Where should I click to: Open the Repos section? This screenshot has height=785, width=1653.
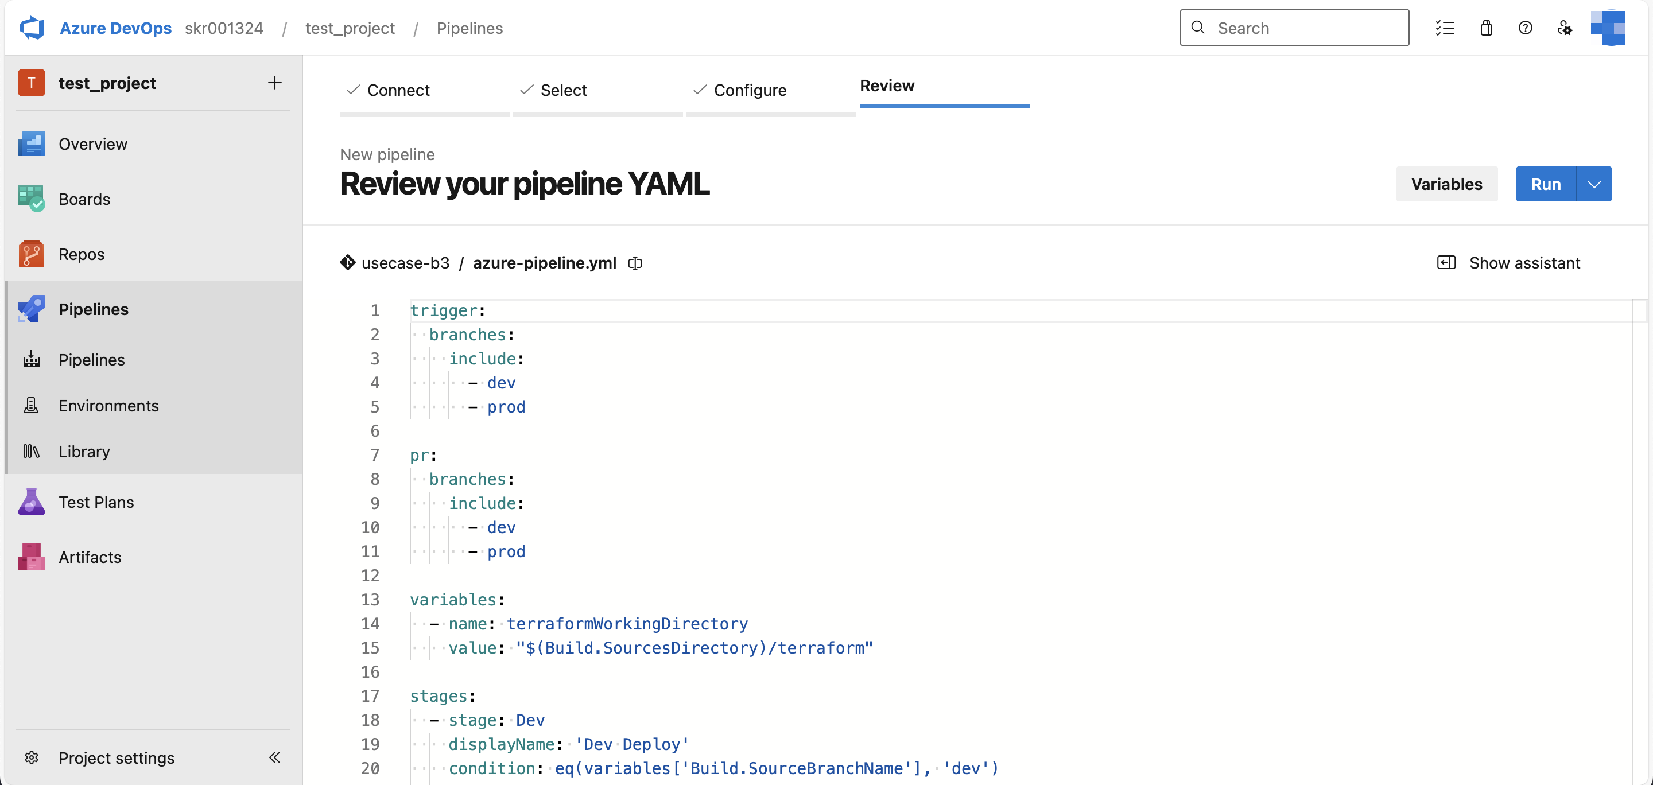click(82, 253)
